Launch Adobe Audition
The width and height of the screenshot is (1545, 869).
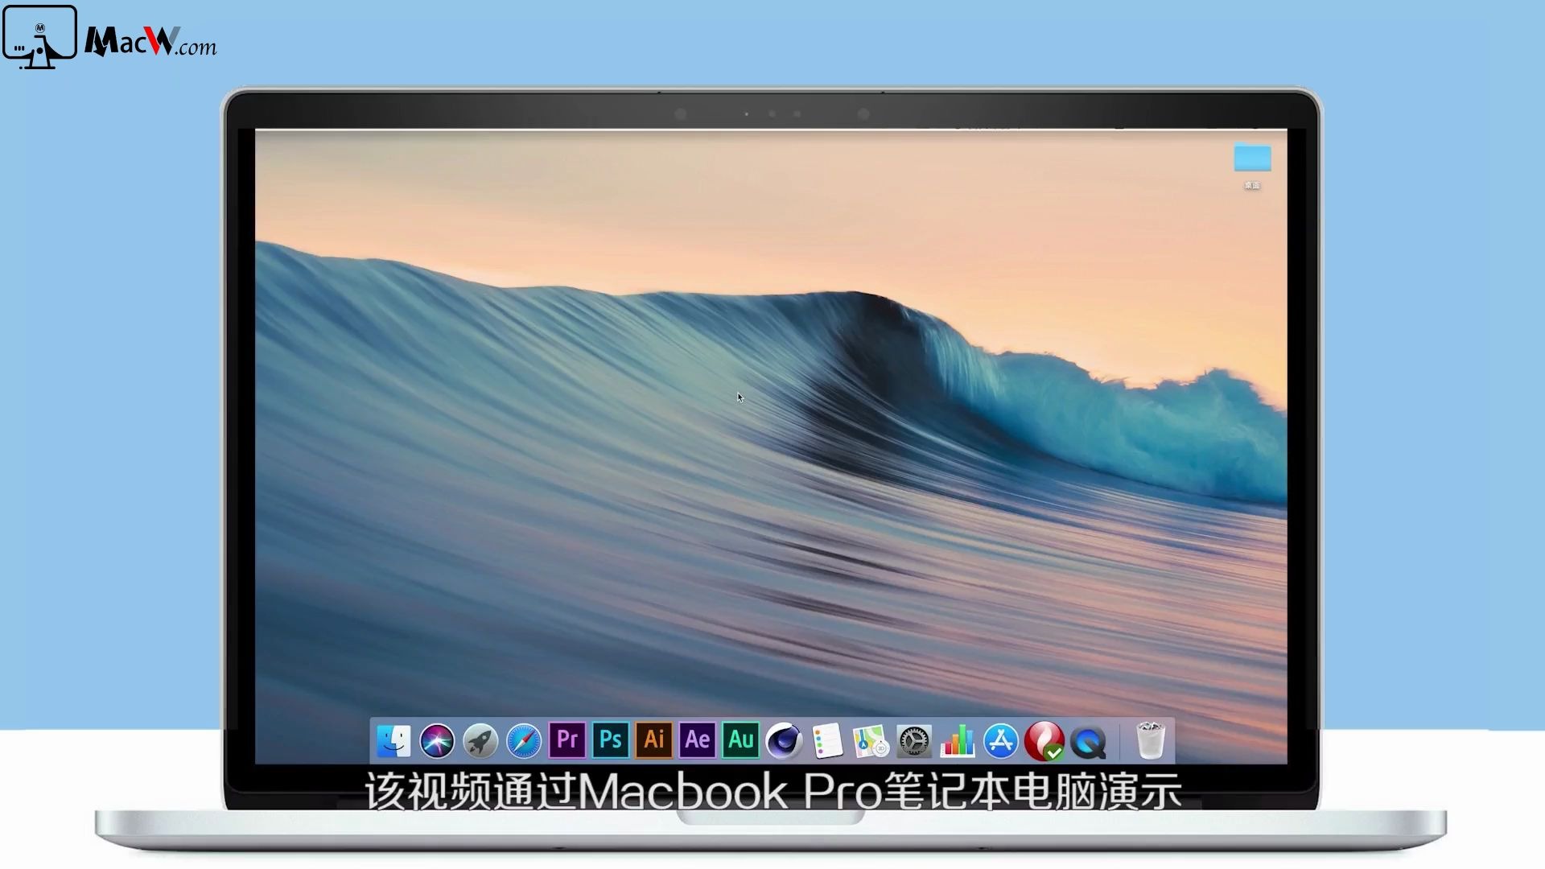coord(740,740)
